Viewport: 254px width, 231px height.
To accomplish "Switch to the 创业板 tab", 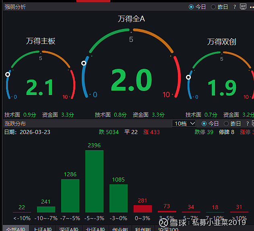I will (x=120, y=229).
